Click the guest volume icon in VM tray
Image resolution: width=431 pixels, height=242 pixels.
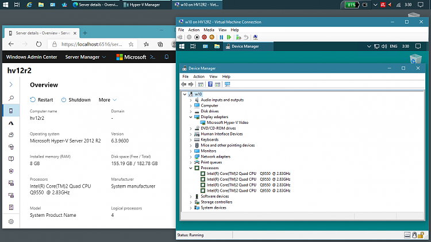tap(384, 46)
